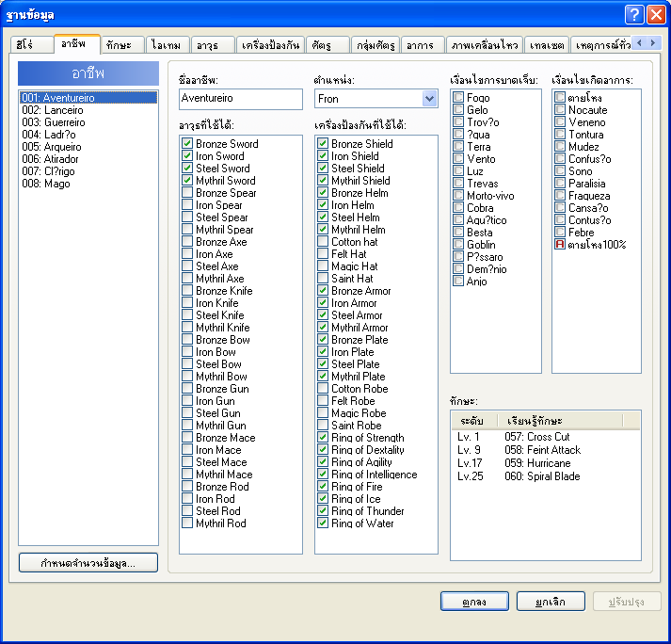Check the Steel Gun weapon
This screenshot has height=644, width=671.
187,413
